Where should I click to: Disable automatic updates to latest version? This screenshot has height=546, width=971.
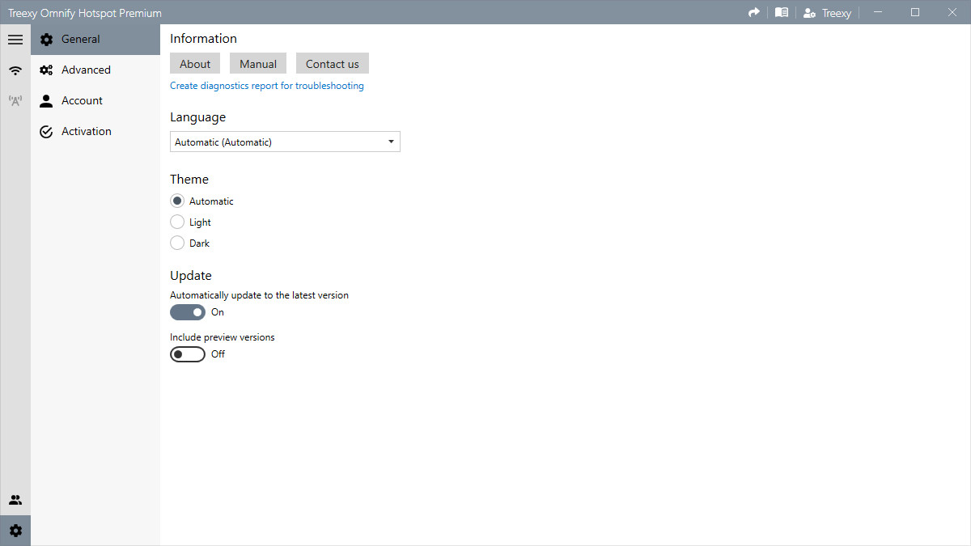coord(188,312)
